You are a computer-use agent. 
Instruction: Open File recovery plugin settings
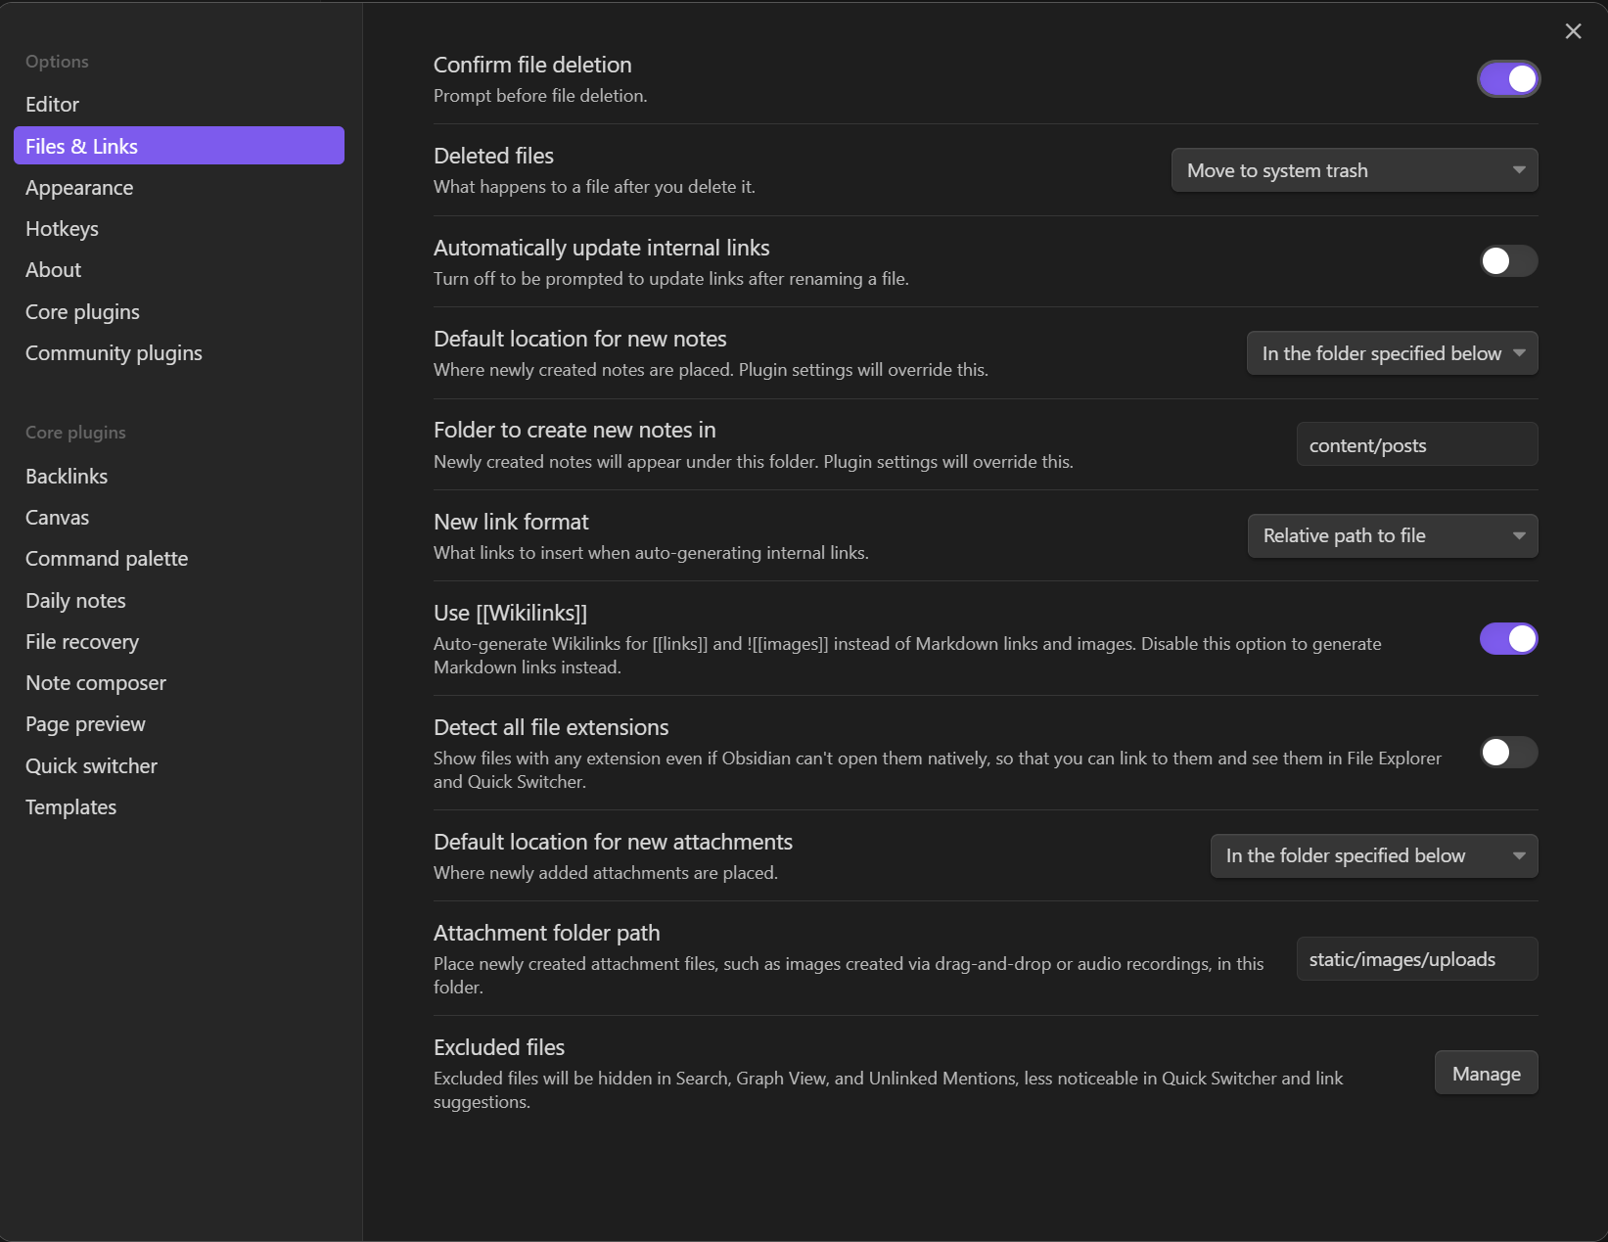(x=81, y=641)
